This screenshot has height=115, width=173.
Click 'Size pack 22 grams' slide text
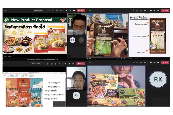tap(54, 83)
